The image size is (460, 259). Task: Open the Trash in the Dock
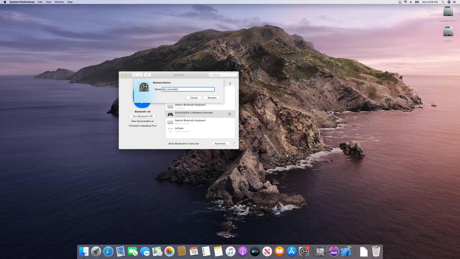click(376, 251)
